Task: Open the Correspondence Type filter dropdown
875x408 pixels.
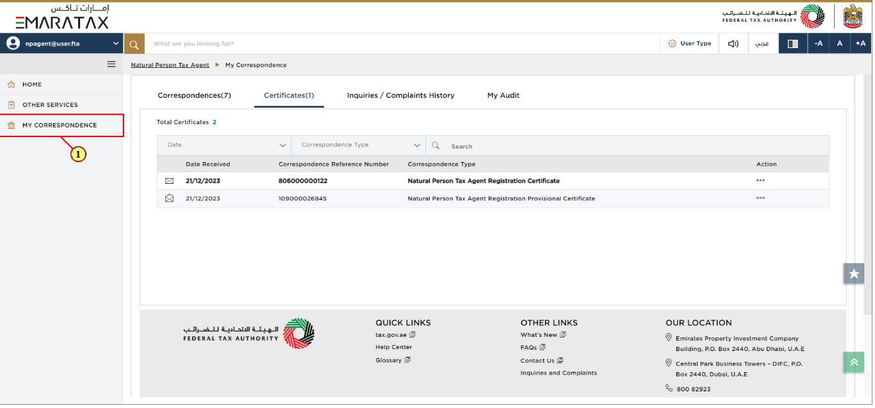Action: coord(359,145)
